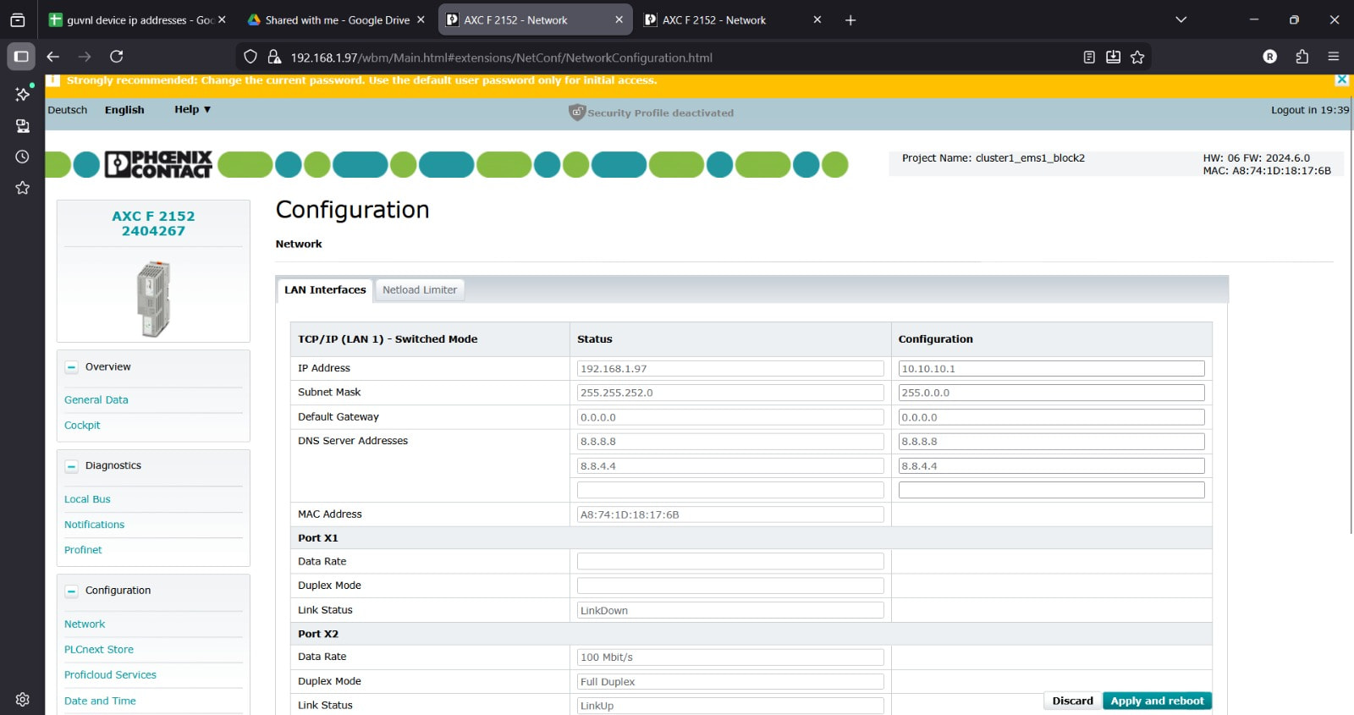Open the sidebar history clock icon
The image size is (1354, 715).
(22, 157)
